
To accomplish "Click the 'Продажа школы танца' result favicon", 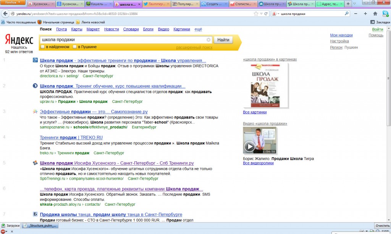I will click(35, 214).
